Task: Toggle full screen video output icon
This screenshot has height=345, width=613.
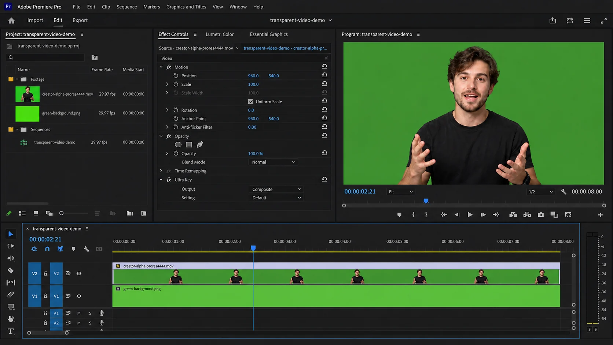Action: point(604,21)
